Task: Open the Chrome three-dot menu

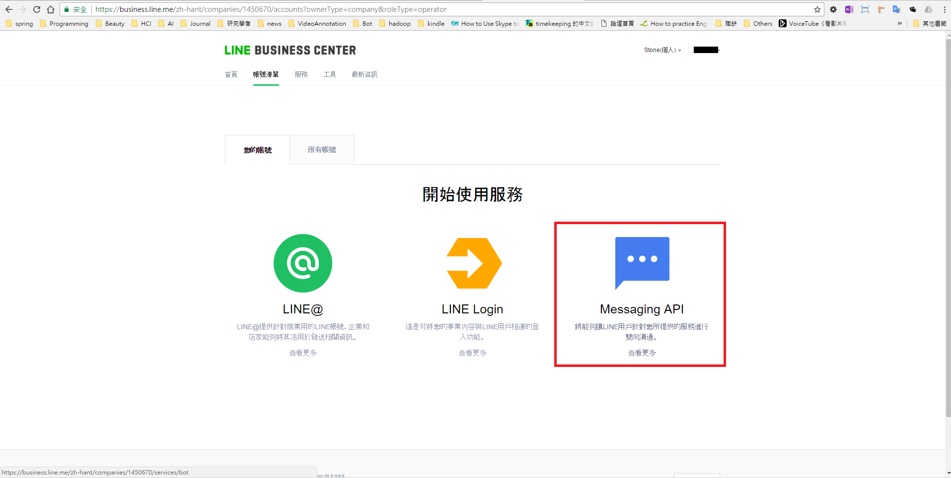Action: coord(945,9)
